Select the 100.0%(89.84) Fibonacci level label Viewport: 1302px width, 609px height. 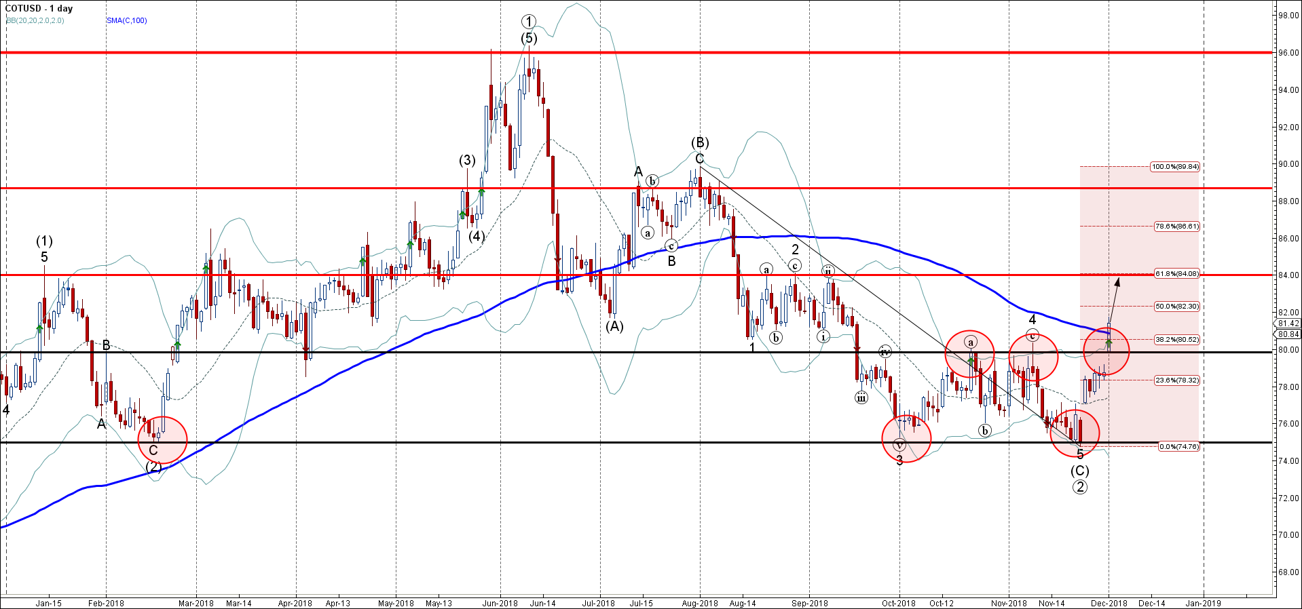(x=1174, y=166)
